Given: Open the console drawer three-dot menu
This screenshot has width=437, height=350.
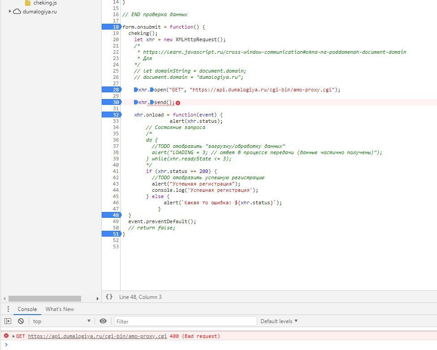Looking at the screenshot, I should (8, 309).
